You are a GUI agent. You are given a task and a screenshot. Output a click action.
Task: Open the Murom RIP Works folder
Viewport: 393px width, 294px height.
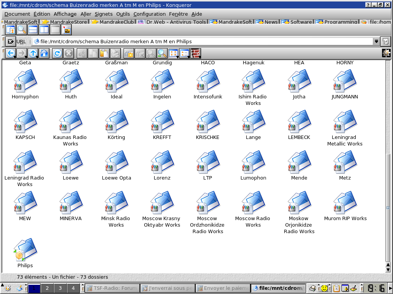(x=345, y=206)
